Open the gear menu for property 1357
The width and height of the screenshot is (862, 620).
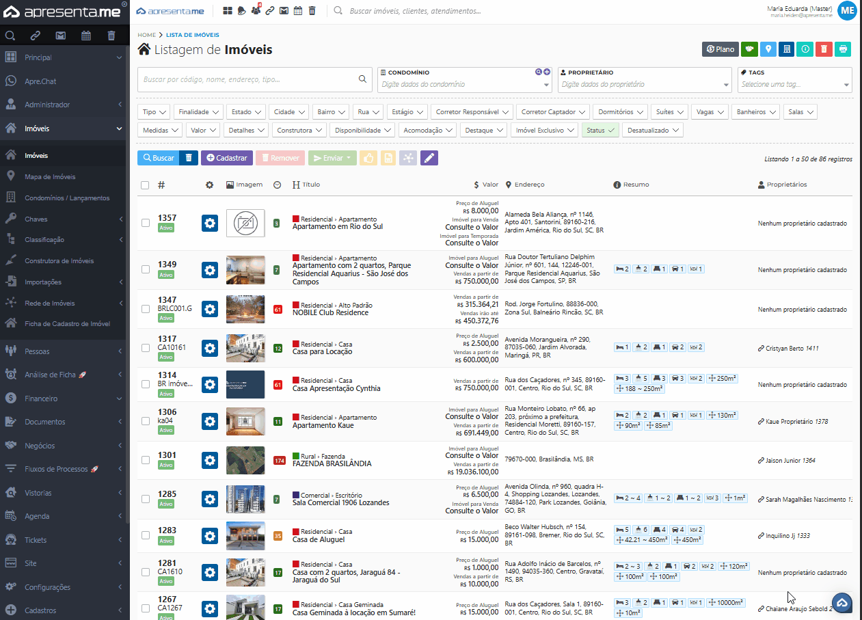(210, 224)
